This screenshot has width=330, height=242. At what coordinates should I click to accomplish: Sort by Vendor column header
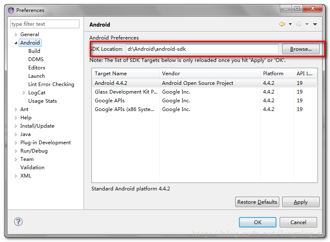(x=210, y=74)
